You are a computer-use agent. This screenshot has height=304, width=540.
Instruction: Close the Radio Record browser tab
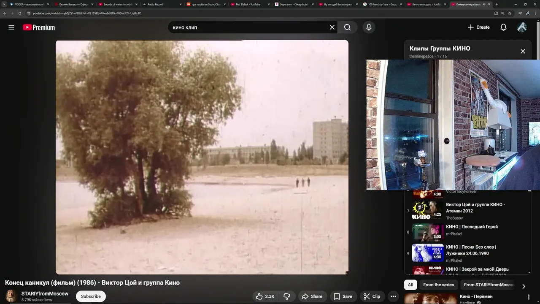181,4
